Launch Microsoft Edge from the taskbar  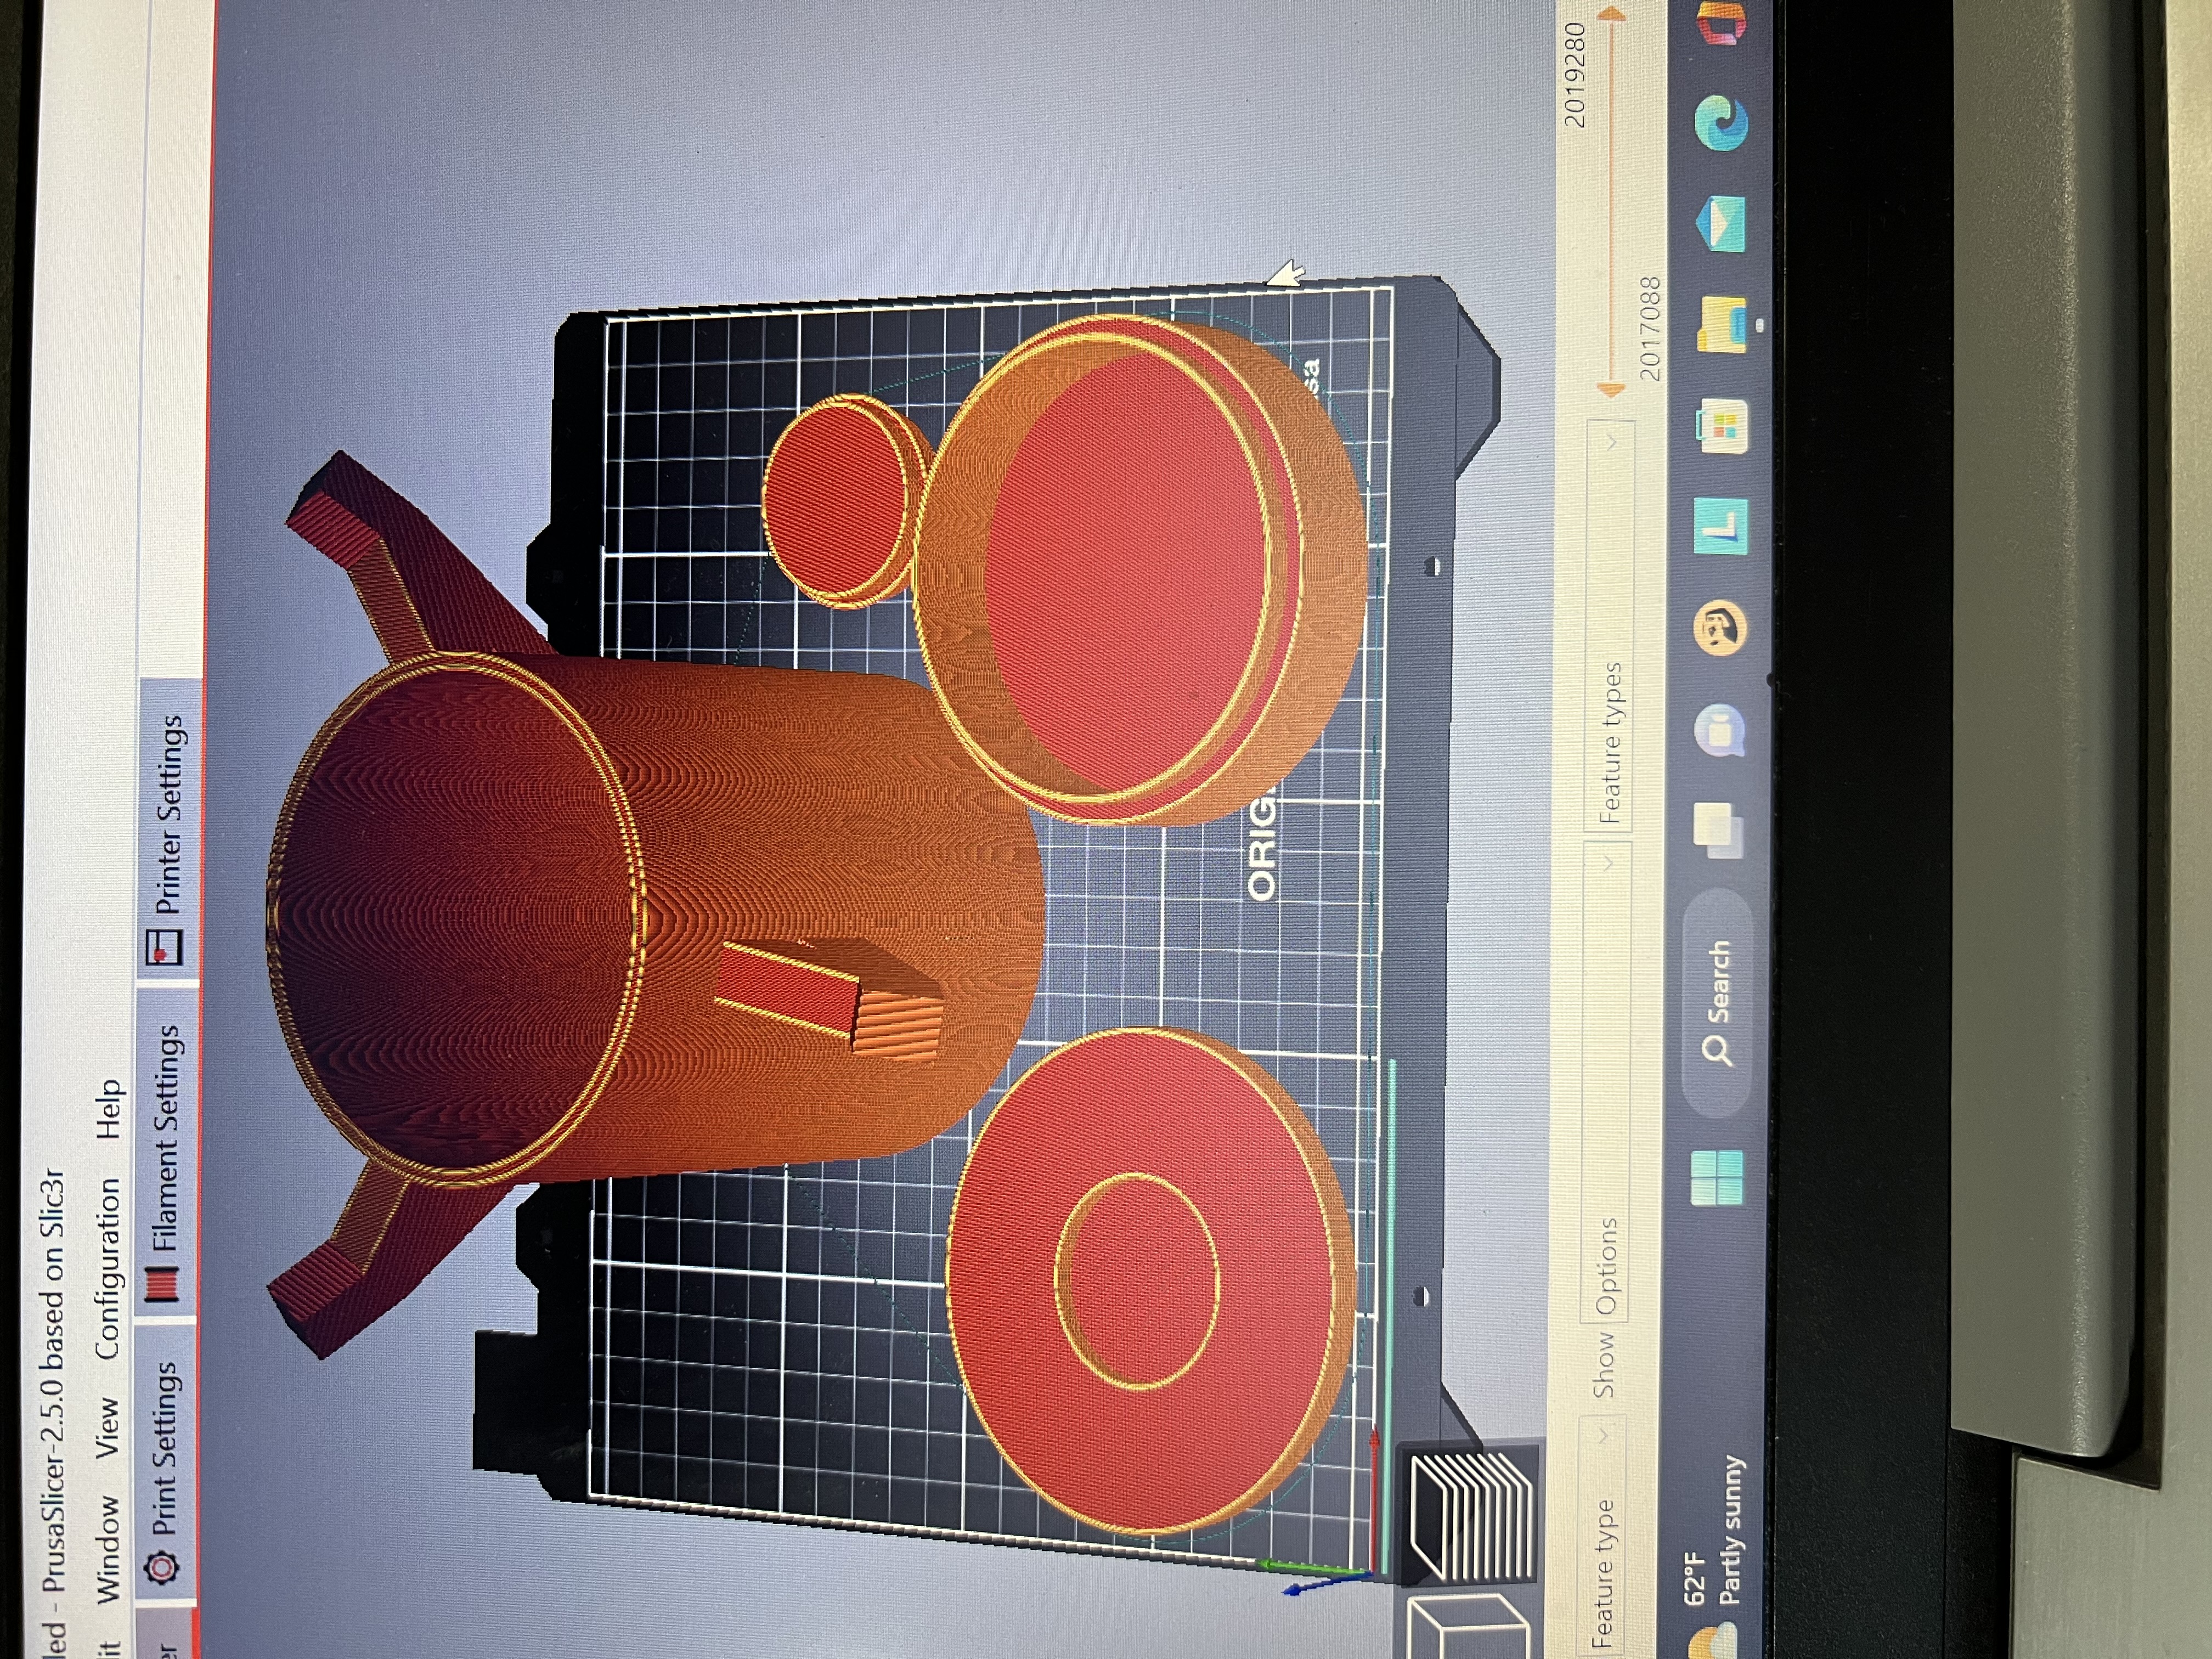pos(1722,124)
